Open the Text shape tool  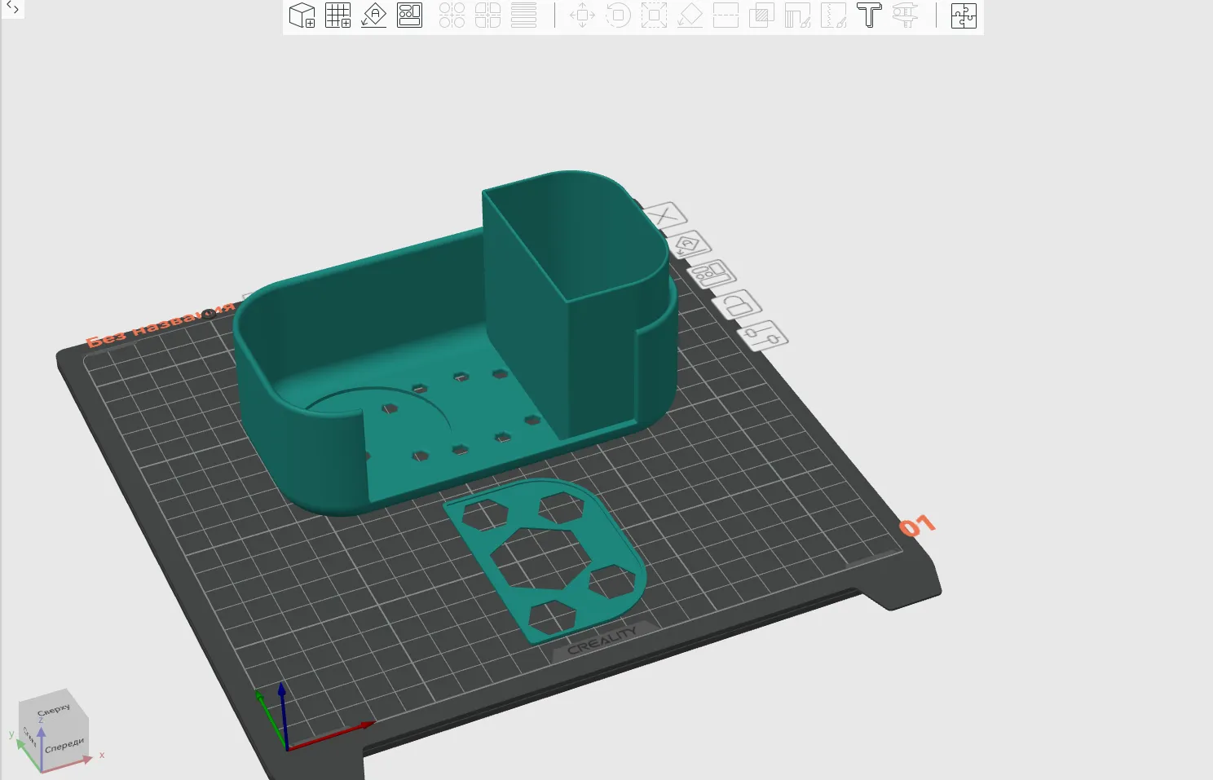pos(869,15)
